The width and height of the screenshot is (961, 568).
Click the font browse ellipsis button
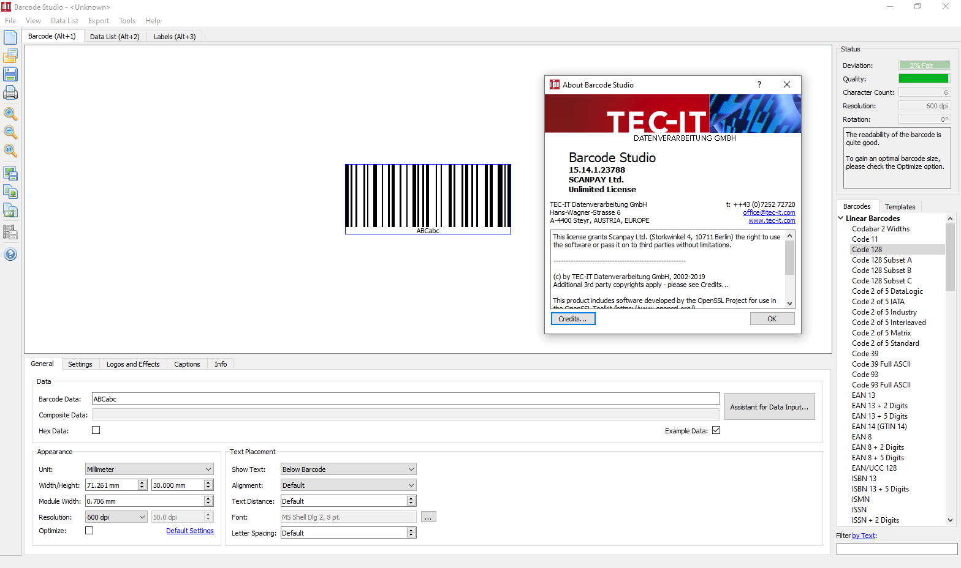coord(428,517)
